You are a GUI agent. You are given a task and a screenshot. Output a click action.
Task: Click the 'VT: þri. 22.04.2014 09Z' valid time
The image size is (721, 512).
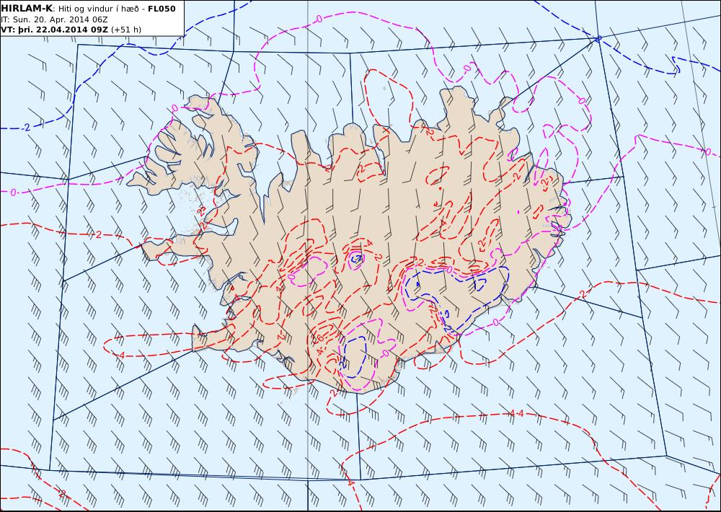tap(54, 30)
